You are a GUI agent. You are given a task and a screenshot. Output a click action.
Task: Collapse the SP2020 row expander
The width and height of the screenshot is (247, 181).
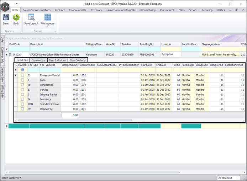[x=10, y=55]
